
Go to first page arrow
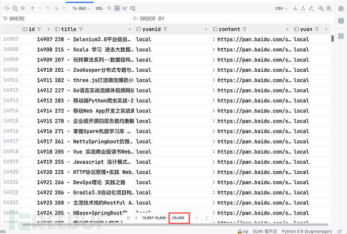(128, 218)
